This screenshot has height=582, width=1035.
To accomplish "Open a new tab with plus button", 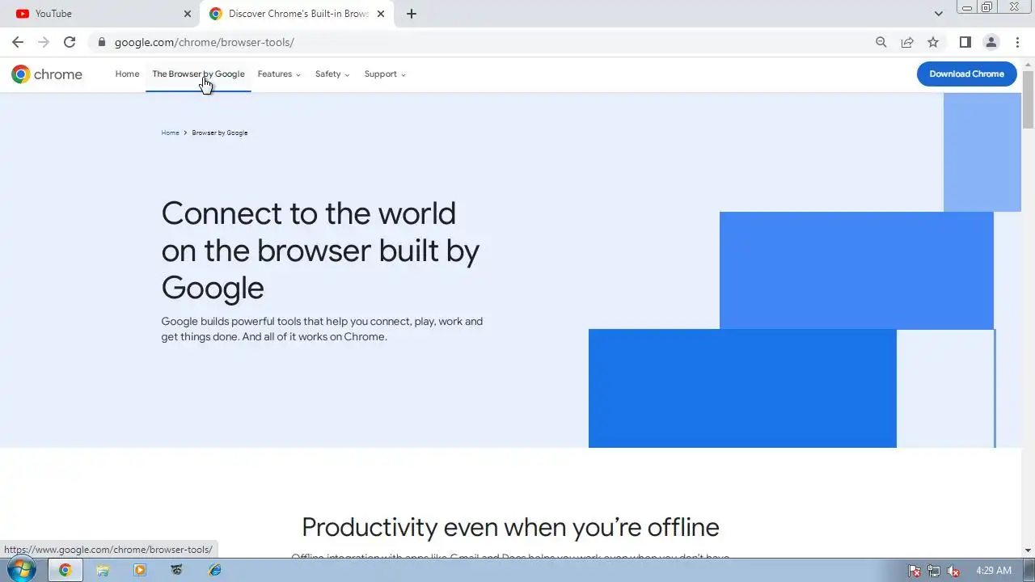I will (x=412, y=14).
